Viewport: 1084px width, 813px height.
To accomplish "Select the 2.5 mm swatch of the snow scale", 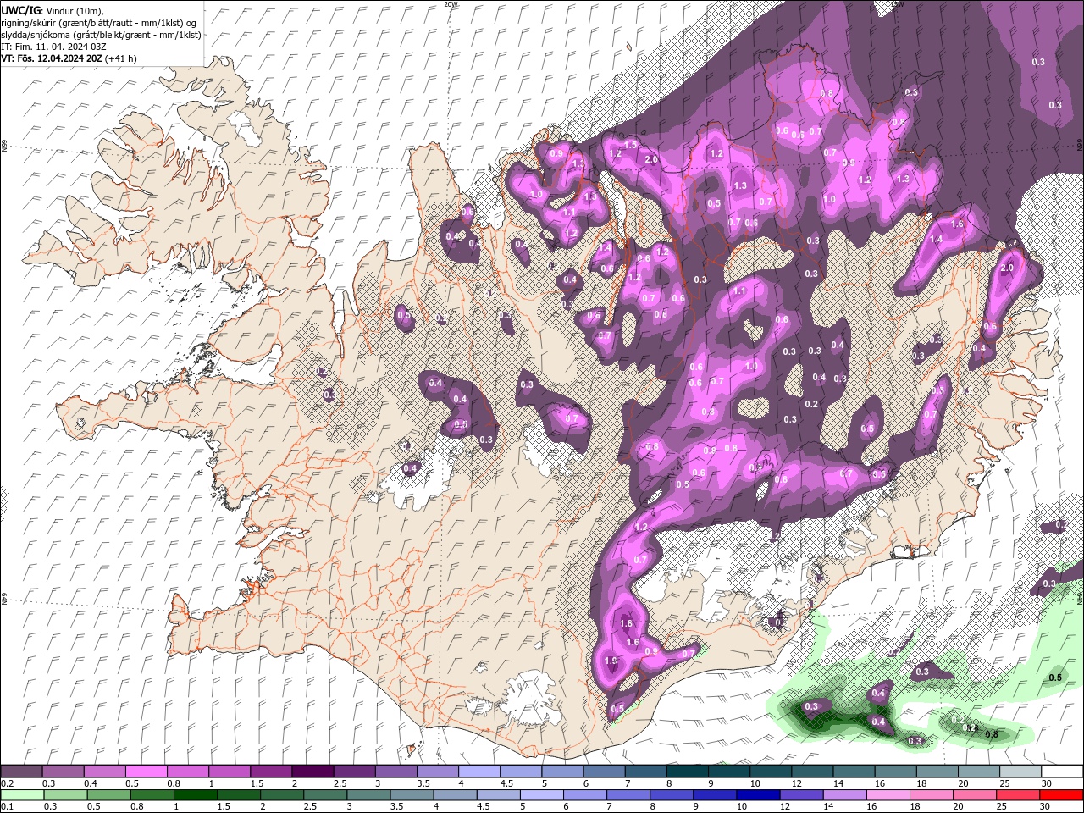I will (354, 772).
